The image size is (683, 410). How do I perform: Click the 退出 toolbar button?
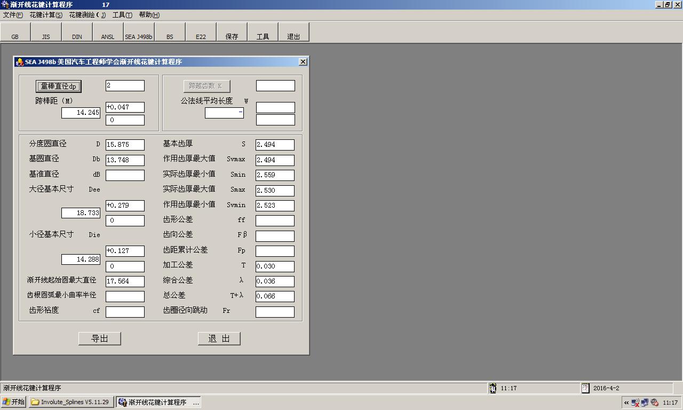pos(294,32)
